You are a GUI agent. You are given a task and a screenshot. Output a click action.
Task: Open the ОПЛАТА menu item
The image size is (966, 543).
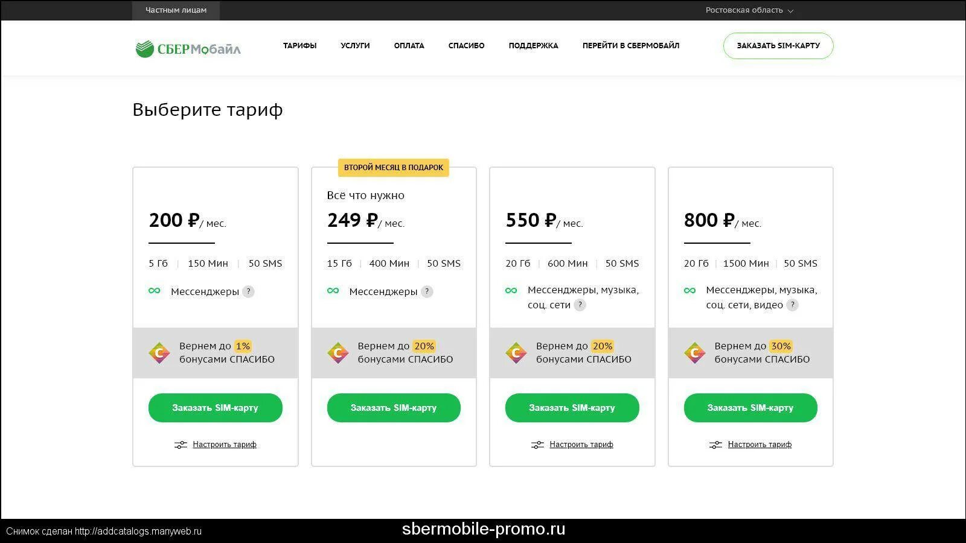click(409, 46)
